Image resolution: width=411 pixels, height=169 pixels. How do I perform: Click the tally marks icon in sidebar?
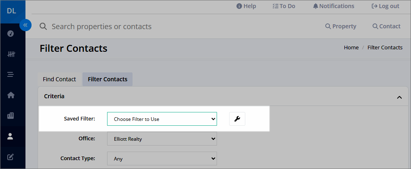coord(11,54)
